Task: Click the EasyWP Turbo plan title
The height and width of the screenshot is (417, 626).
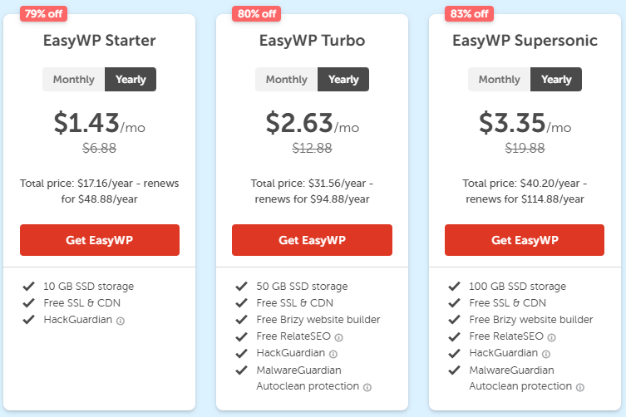Action: pos(312,40)
